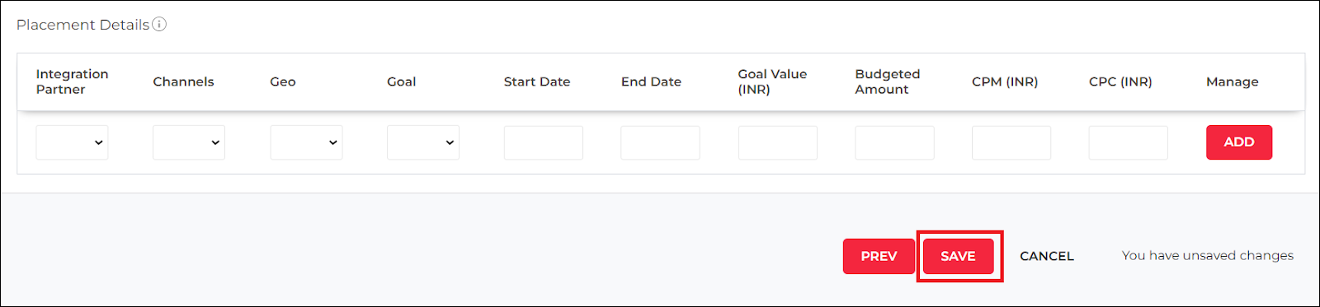Click the Integration Partner column header
Screen dimensions: 1320x307
coord(72,81)
